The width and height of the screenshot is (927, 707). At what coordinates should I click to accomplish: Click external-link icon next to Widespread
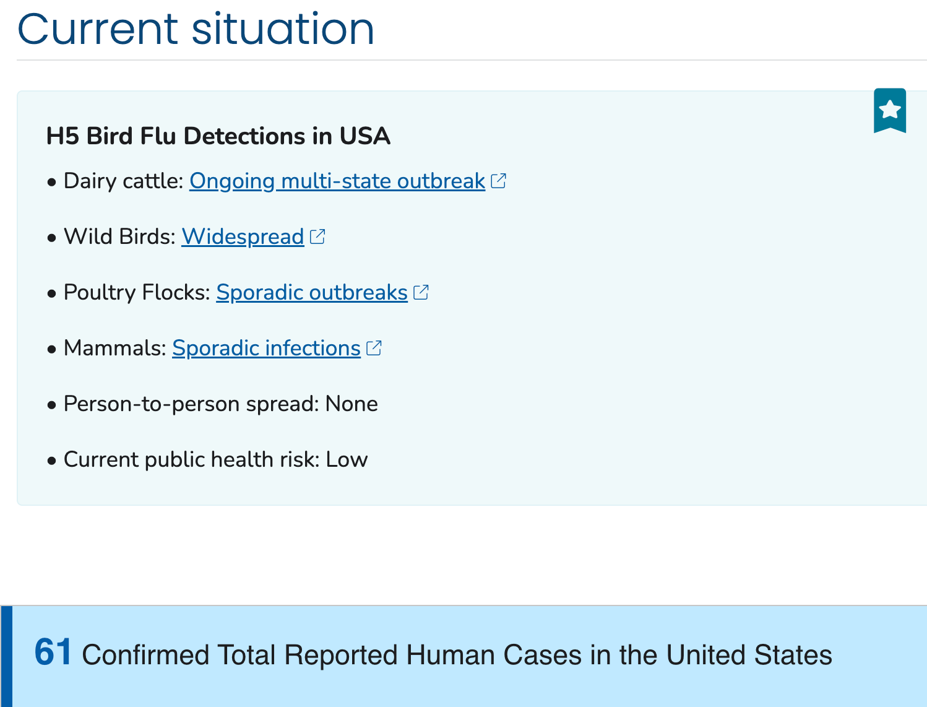tap(317, 236)
